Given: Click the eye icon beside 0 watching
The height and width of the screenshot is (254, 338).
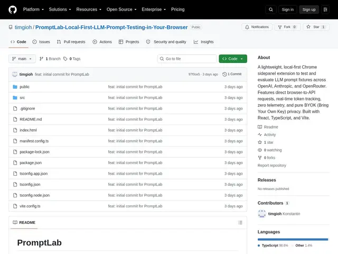Looking at the screenshot, I should pos(260,150).
